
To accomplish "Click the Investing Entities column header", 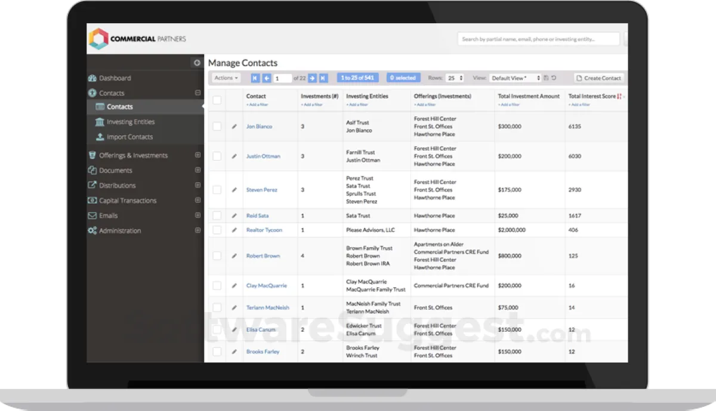I will [x=367, y=96].
